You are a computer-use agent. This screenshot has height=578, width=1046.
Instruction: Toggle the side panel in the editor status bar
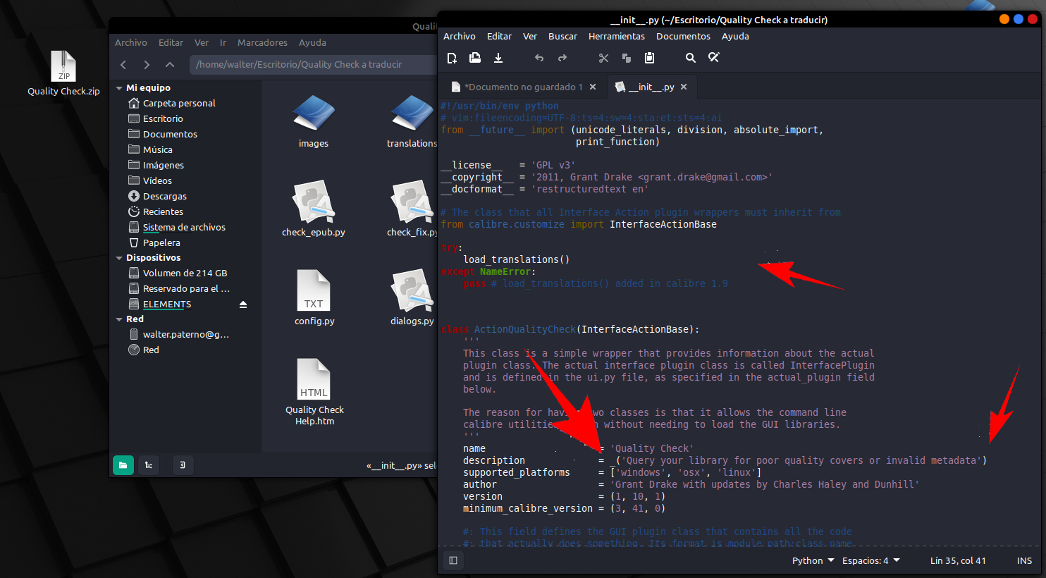453,560
